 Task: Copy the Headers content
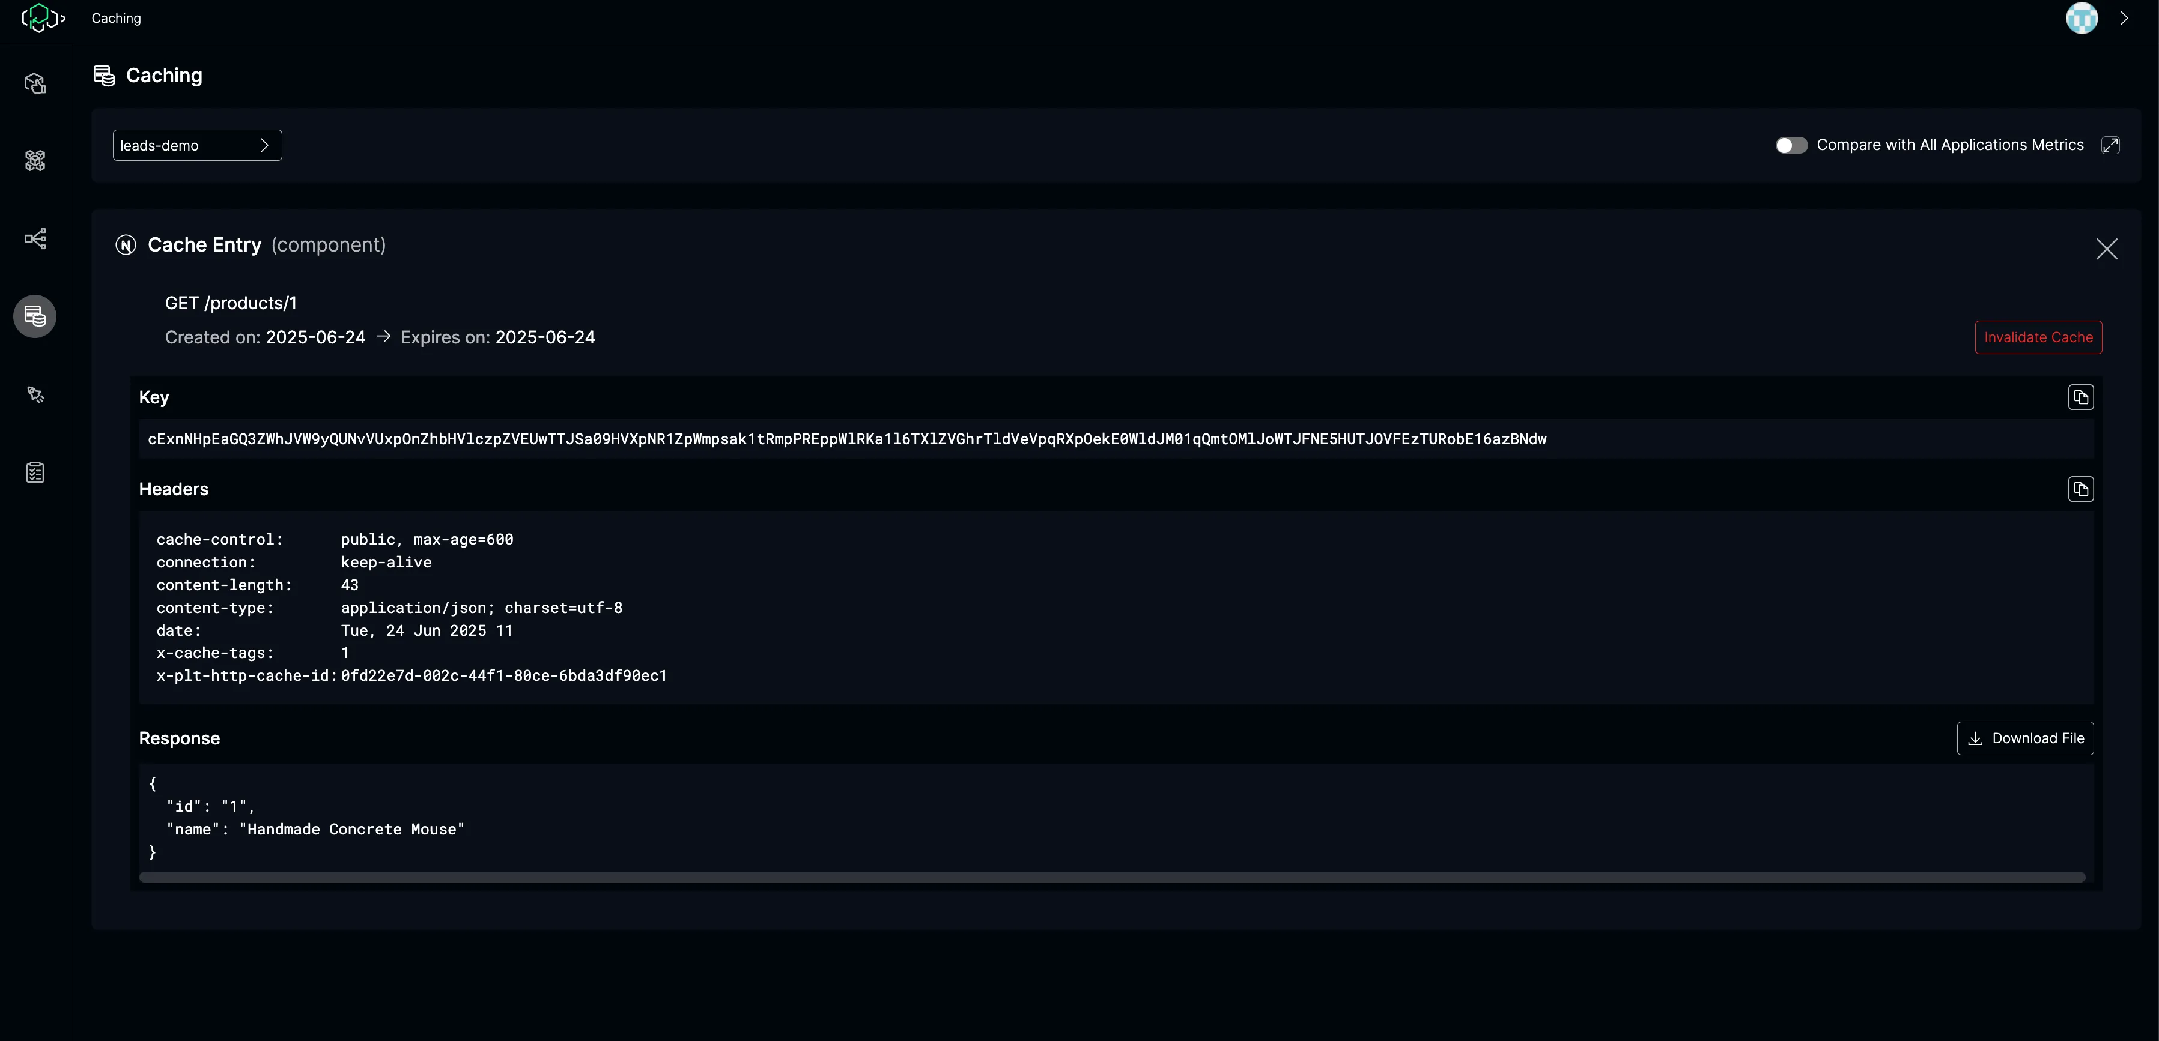[2080, 489]
